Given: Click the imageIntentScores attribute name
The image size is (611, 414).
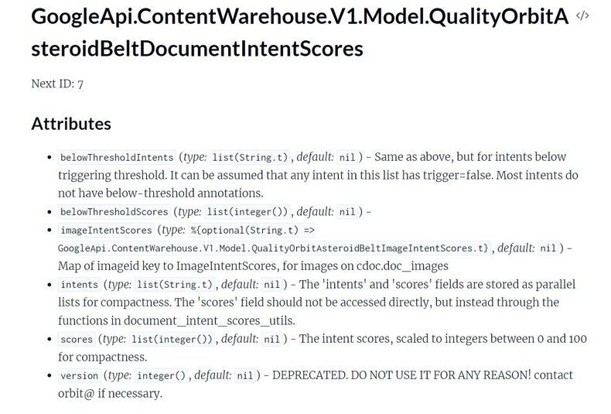Looking at the screenshot, I should coord(107,230).
